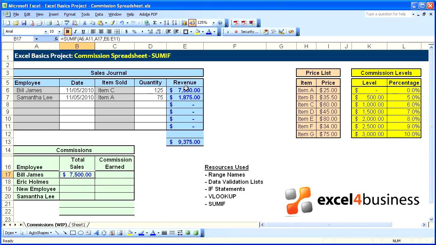The height and width of the screenshot is (245, 436).
Task: Open the Adobe PDF menu
Action: pyautogui.click(x=149, y=14)
